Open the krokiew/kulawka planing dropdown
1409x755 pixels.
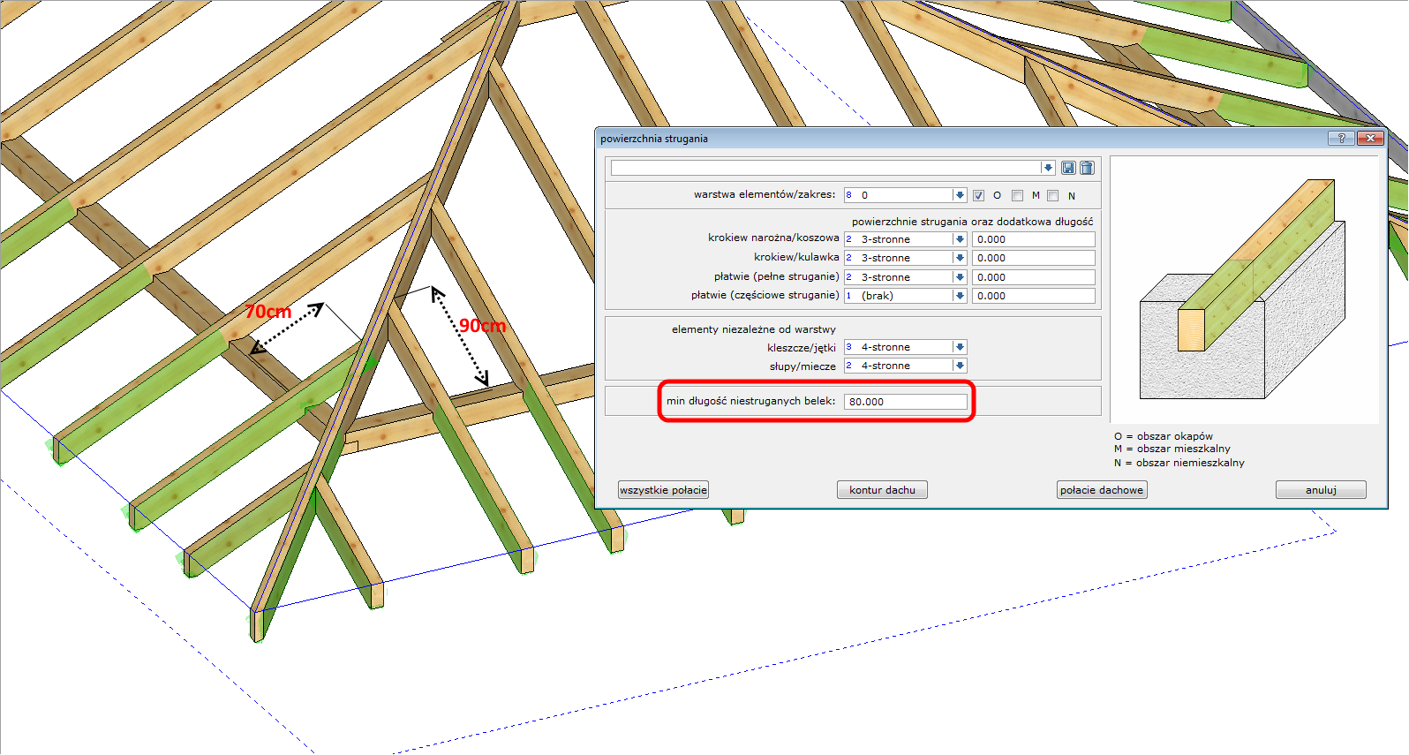pos(960,258)
